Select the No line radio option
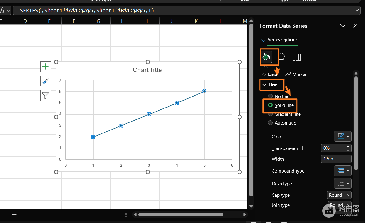Viewport: 365px width, 223px height. (x=279, y=96)
